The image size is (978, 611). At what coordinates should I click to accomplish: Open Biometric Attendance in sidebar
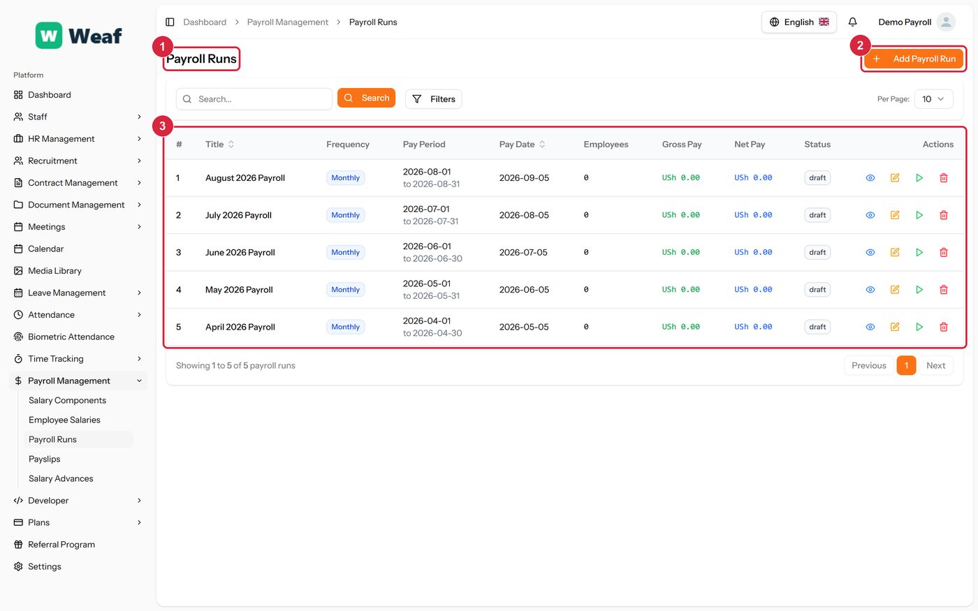tap(78, 337)
